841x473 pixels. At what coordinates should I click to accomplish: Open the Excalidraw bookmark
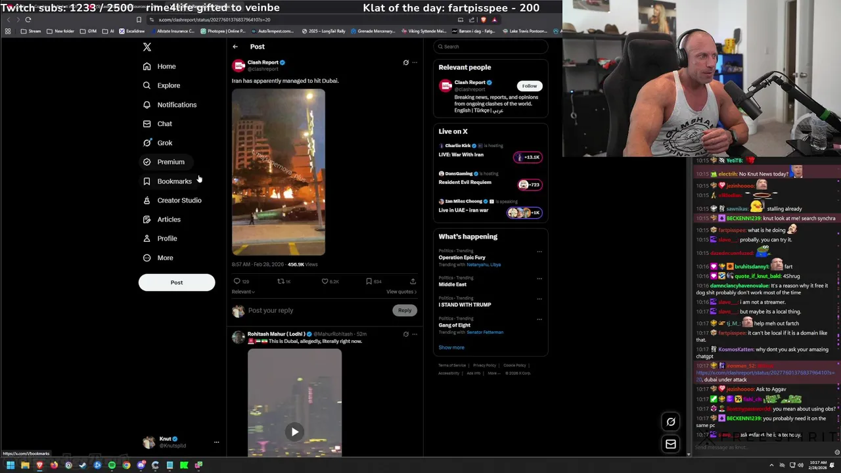click(131, 31)
